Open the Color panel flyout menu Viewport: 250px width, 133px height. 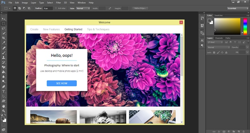[x=248, y=15]
